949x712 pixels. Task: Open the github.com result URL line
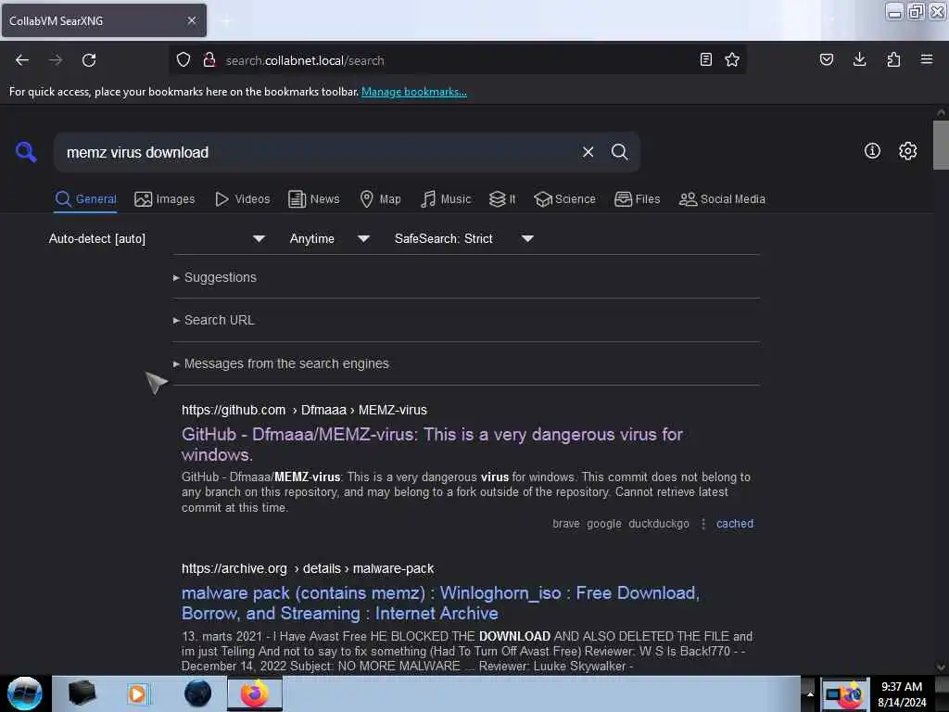click(304, 410)
